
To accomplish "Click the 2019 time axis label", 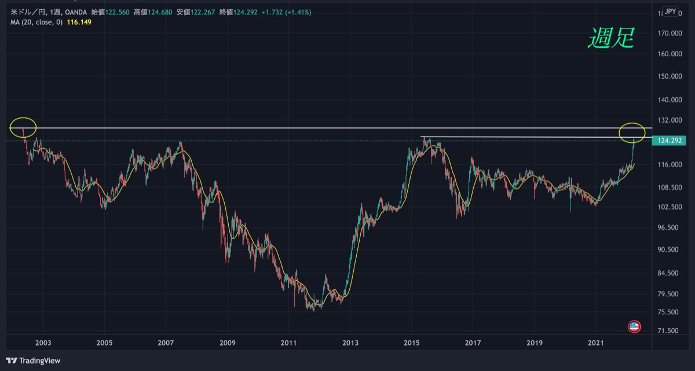I will pyautogui.click(x=535, y=343).
